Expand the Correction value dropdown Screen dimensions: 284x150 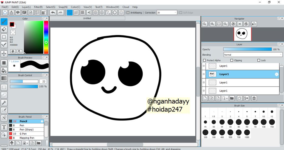(x=175, y=12)
